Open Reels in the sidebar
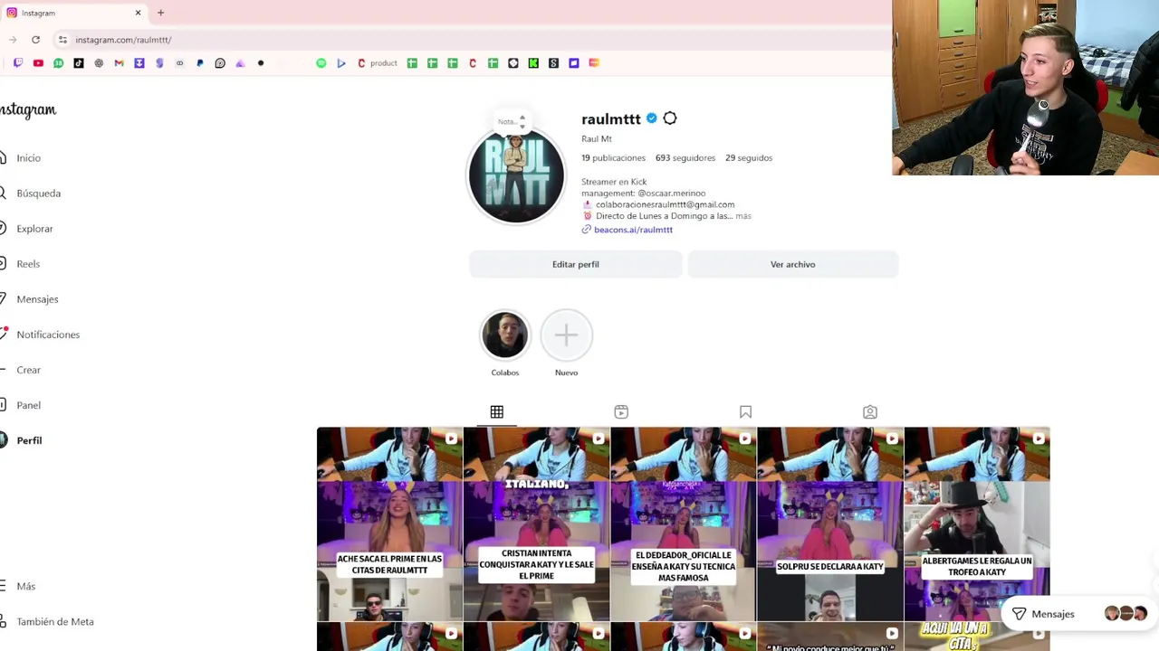Image resolution: width=1159 pixels, height=651 pixels. coord(28,264)
